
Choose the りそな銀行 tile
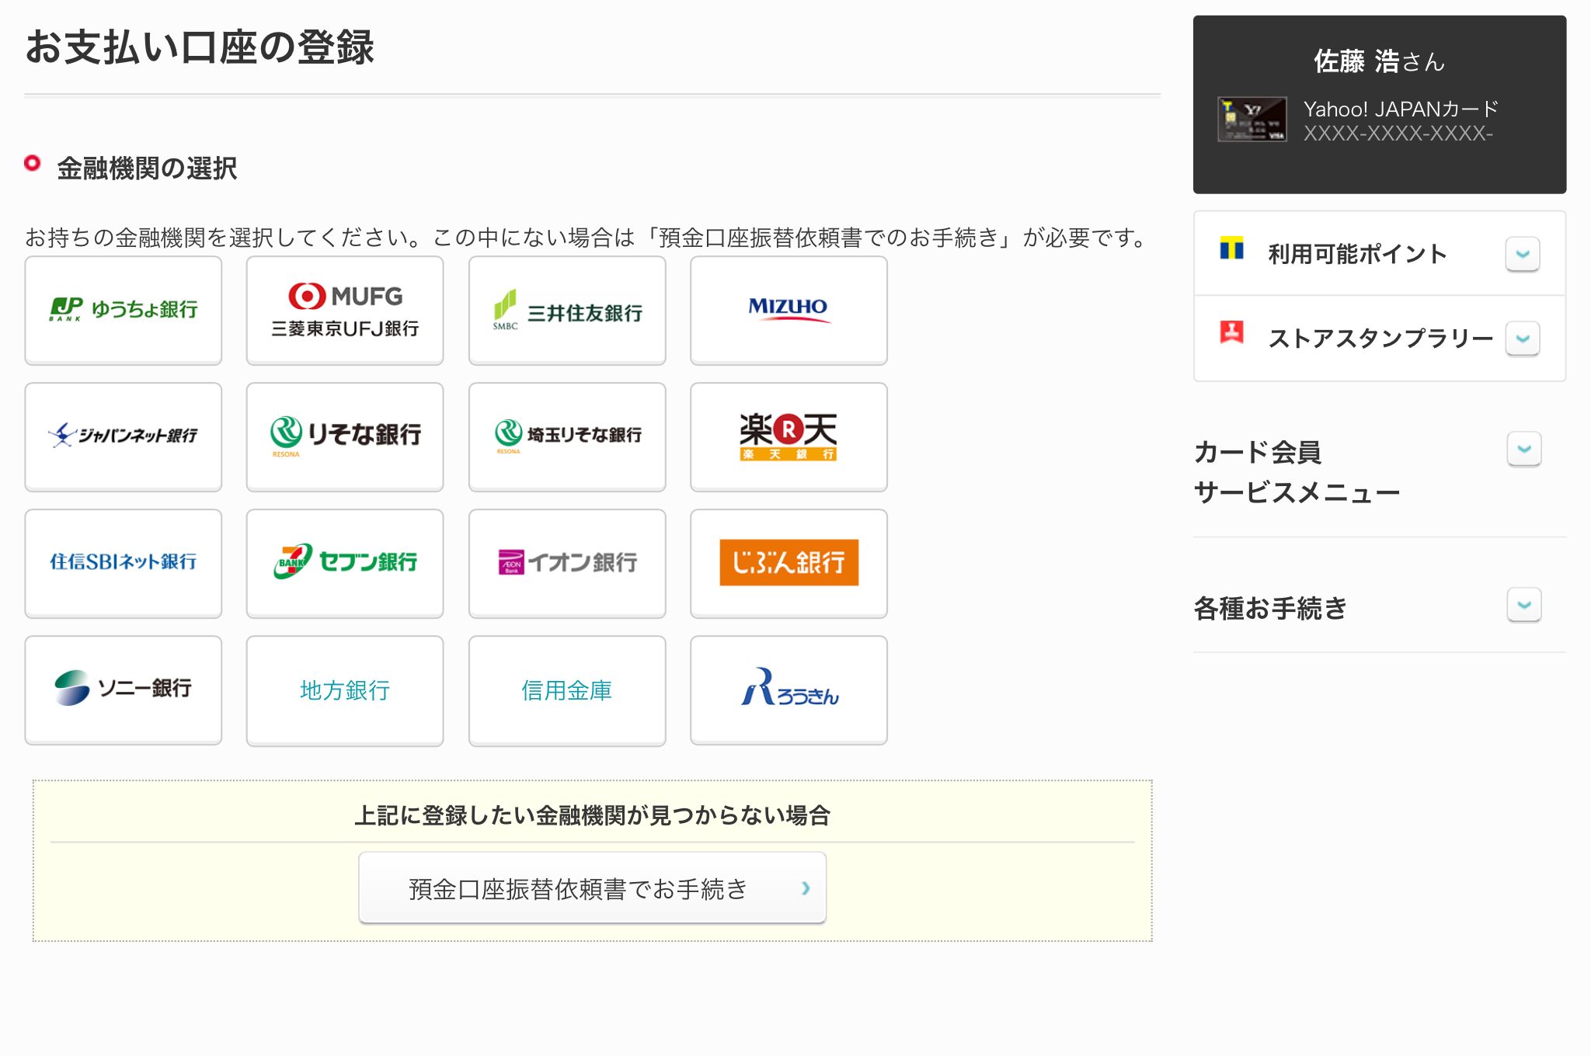345,437
